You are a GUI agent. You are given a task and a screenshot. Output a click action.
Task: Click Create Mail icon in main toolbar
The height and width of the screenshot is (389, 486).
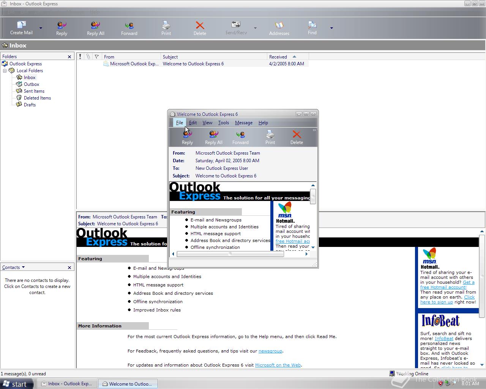click(x=21, y=27)
